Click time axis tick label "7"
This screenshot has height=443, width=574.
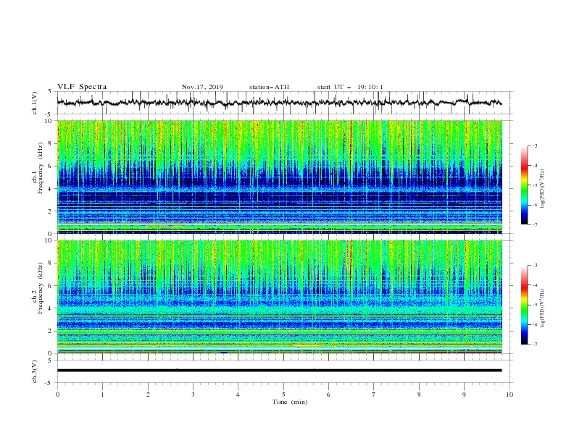pyautogui.click(x=374, y=395)
